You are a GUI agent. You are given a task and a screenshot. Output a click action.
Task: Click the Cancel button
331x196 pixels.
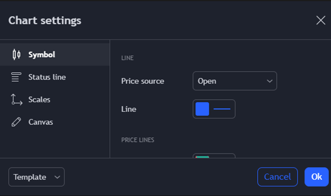click(278, 177)
